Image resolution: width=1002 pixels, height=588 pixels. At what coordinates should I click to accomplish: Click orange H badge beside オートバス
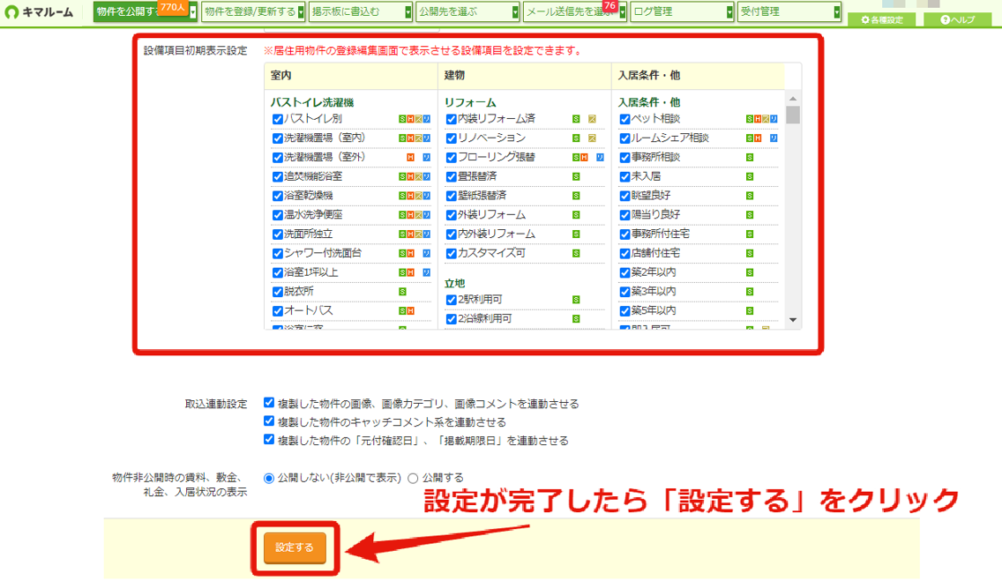coord(410,310)
